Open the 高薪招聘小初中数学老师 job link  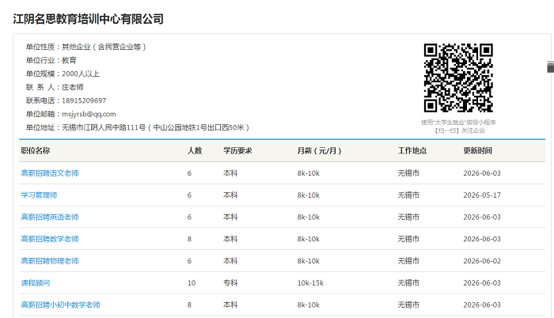click(60, 305)
